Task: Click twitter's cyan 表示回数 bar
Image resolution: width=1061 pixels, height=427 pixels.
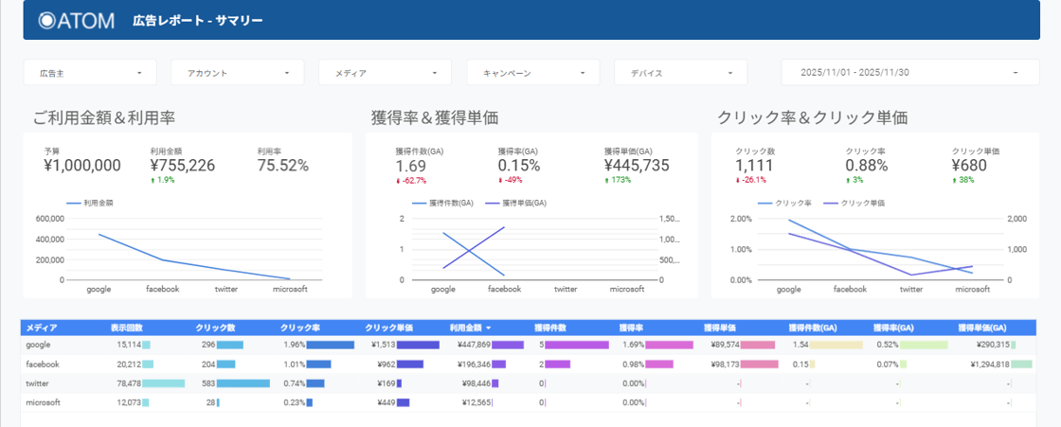Action: [163, 383]
